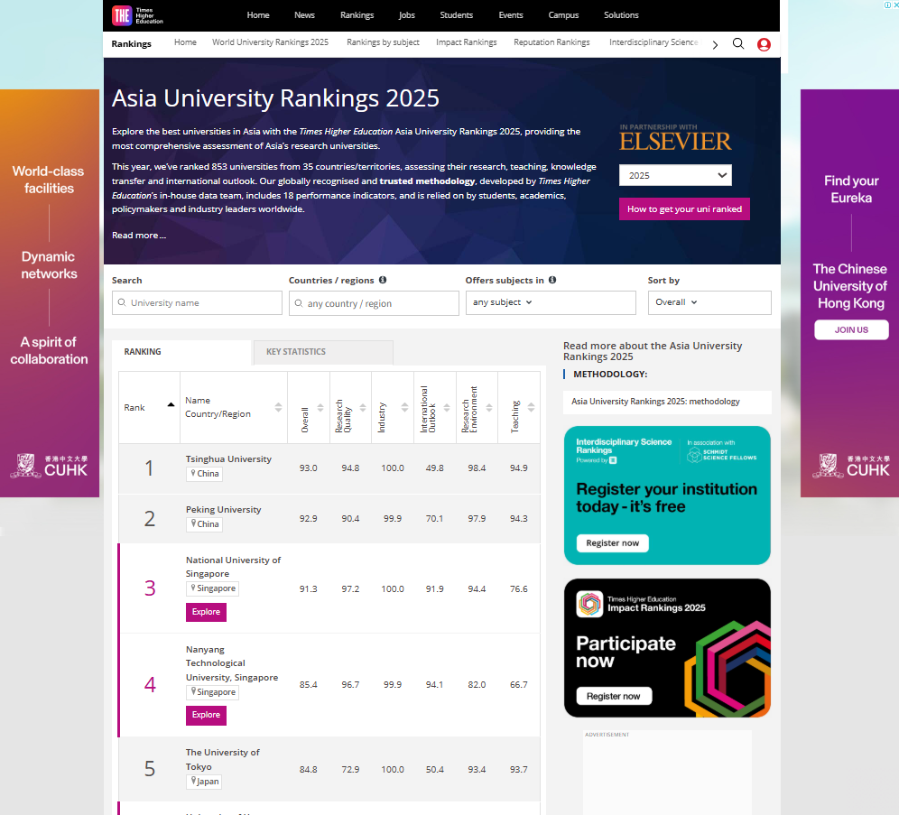Sort by Name Country/Region arrows
This screenshot has height=815, width=899.
tap(279, 407)
